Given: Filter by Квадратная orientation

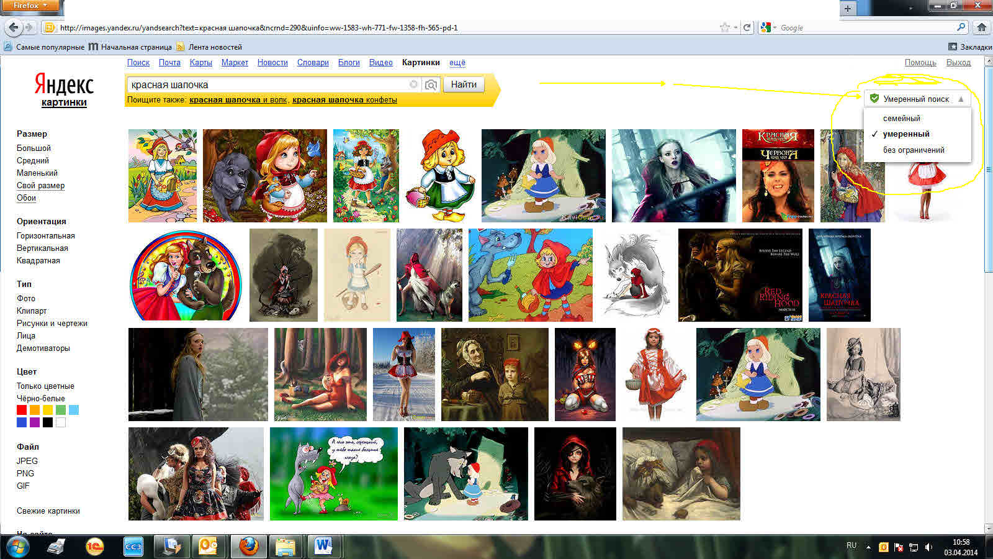Looking at the screenshot, I should click(x=38, y=260).
